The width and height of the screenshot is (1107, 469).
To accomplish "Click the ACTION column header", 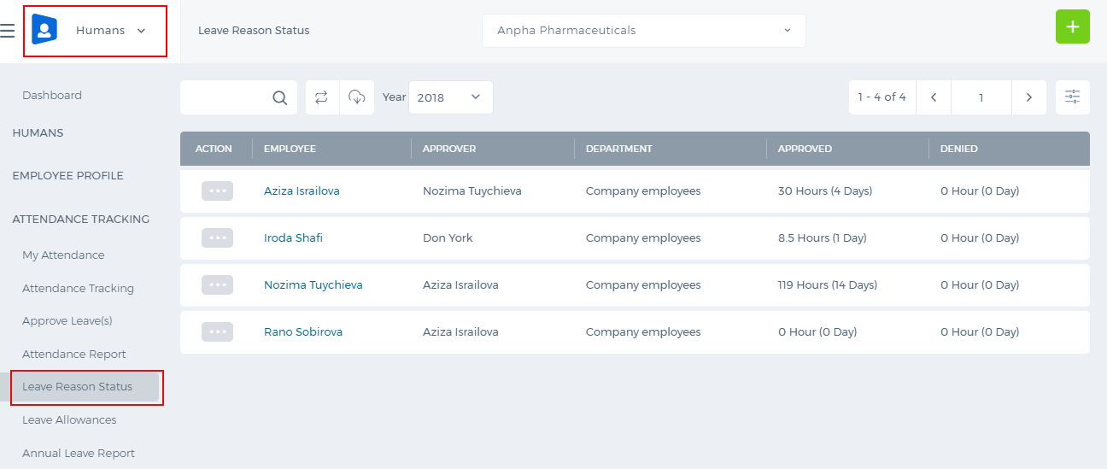I will 214,149.
